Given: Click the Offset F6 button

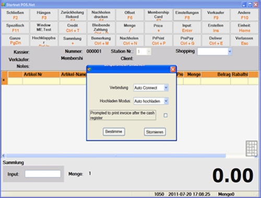Looking at the screenshot, I should (130, 15).
